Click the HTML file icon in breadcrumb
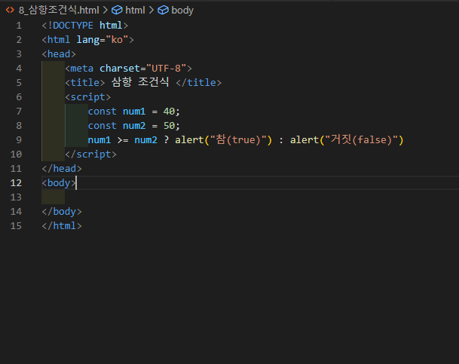459x364 pixels. pyautogui.click(x=10, y=11)
